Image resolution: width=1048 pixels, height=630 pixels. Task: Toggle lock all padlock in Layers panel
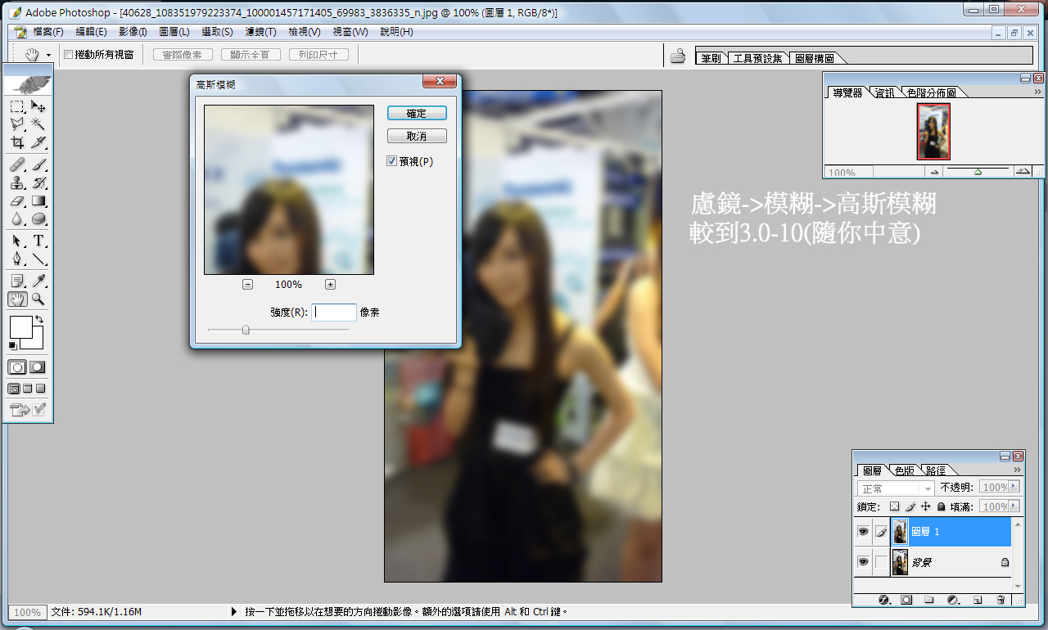point(942,507)
